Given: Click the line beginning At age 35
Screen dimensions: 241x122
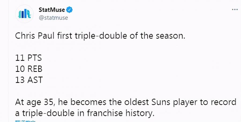Looking at the screenshot, I should [x=126, y=102].
